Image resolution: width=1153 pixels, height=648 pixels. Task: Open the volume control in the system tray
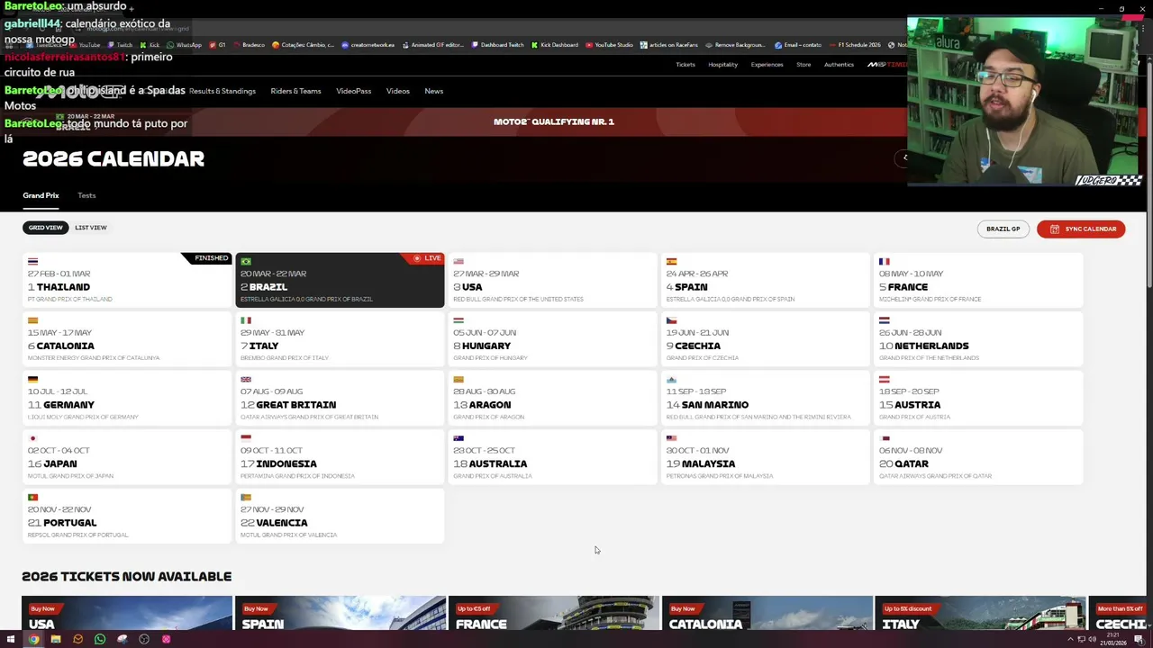tap(1093, 639)
